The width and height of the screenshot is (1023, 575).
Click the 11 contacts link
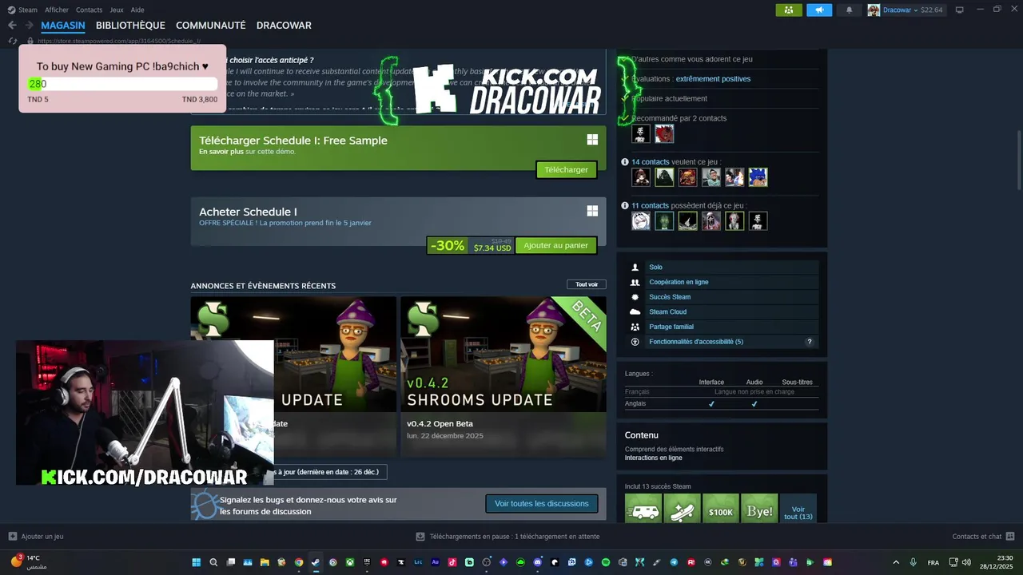click(x=650, y=206)
